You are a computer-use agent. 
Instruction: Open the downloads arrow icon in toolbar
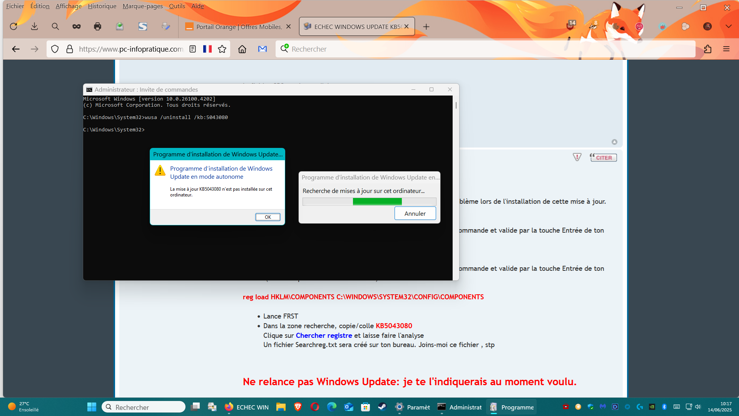pyautogui.click(x=34, y=27)
